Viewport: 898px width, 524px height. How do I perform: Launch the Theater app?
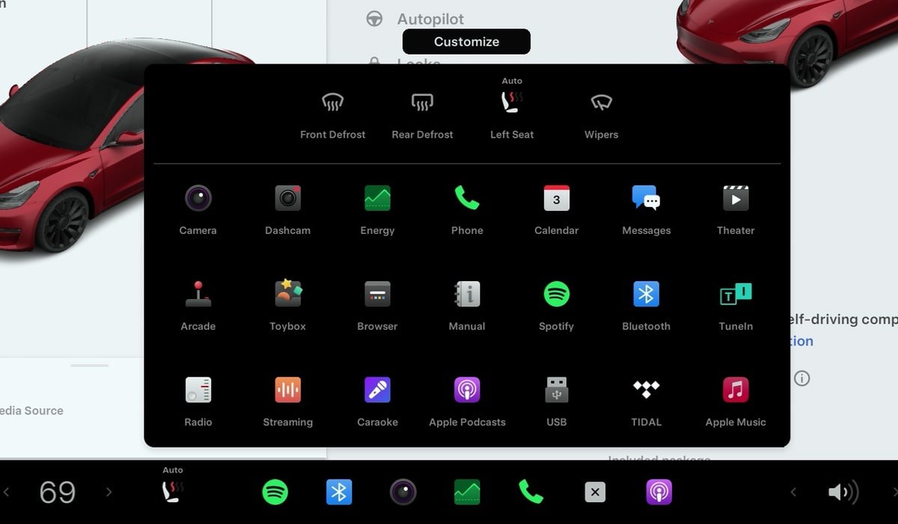click(x=736, y=210)
